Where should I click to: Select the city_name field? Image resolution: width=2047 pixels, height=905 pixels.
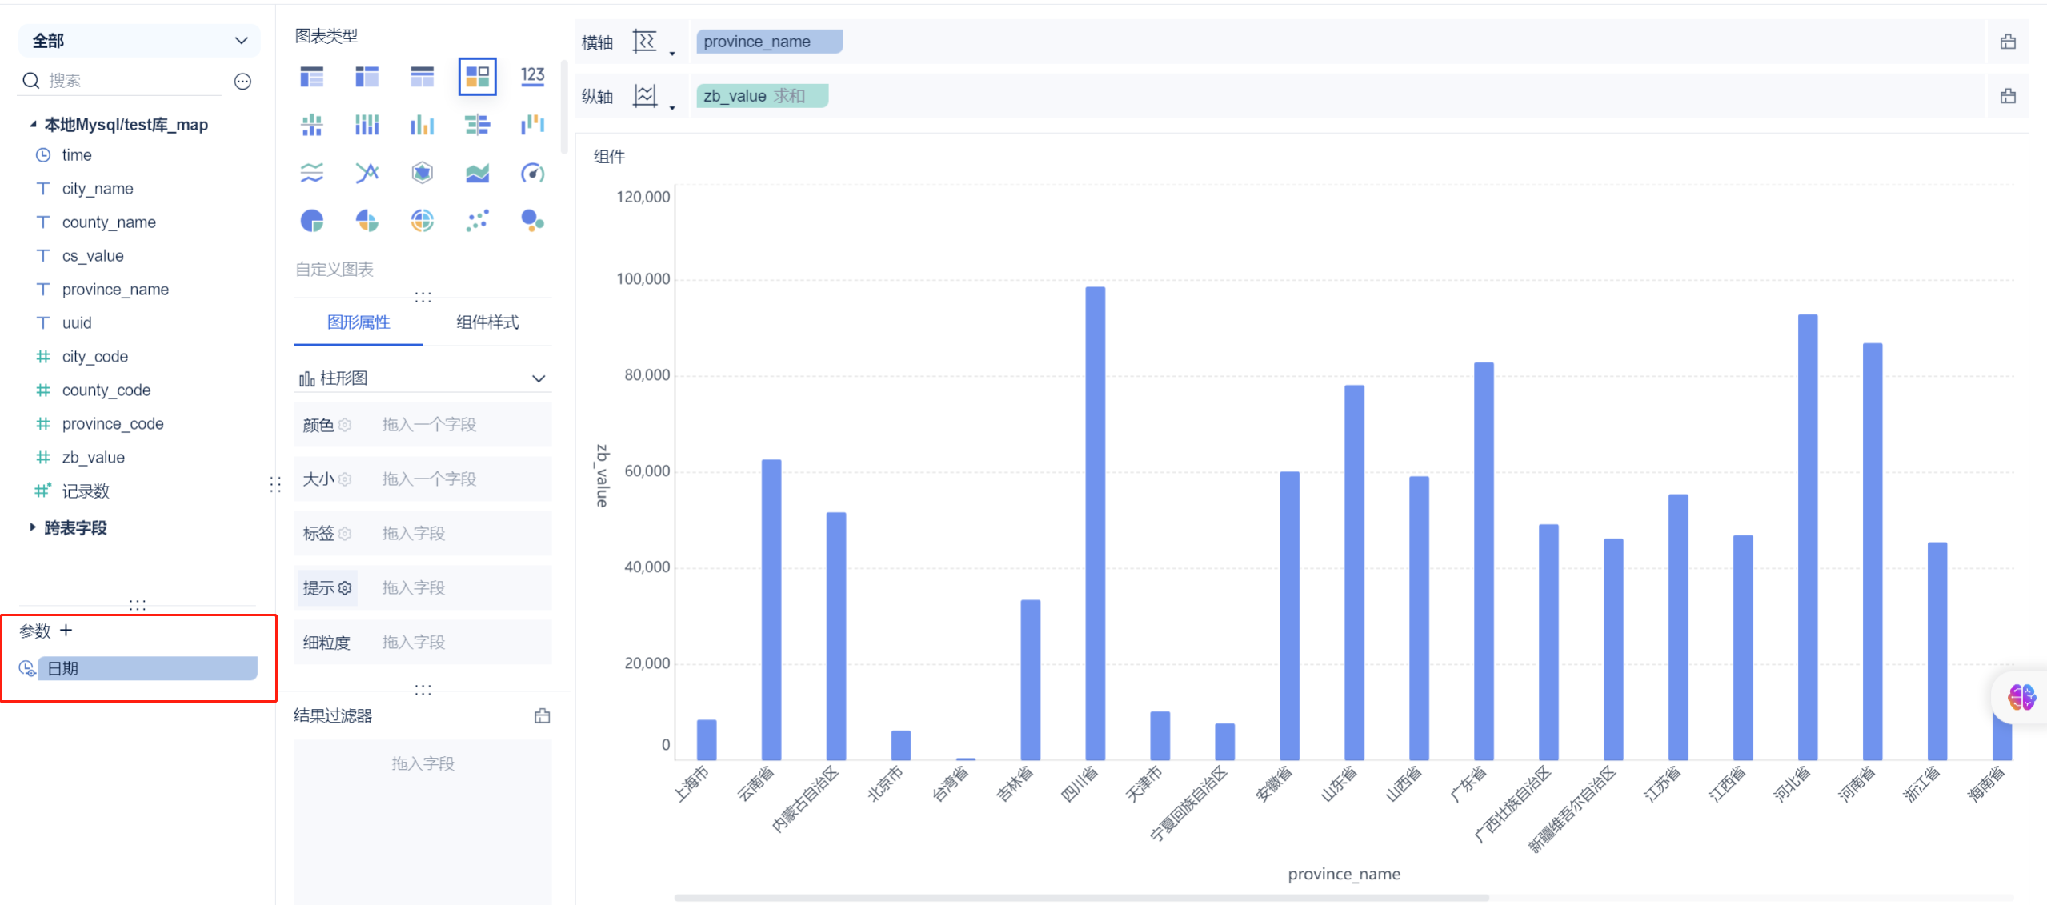click(98, 189)
